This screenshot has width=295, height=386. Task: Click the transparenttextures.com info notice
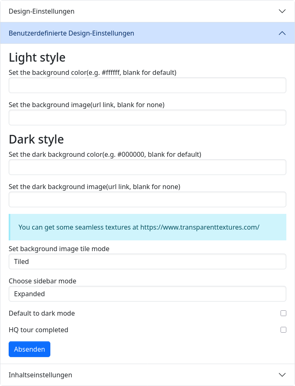(139, 227)
